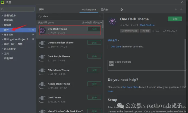Expand the 版本控制 settings group
The width and height of the screenshot is (188, 113).
pos(2,35)
